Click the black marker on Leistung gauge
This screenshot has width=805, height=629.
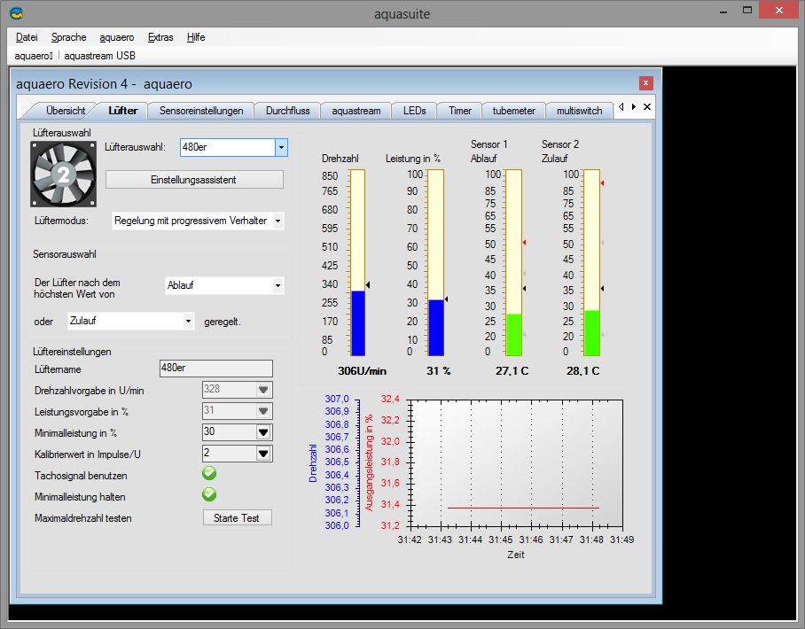tap(446, 299)
